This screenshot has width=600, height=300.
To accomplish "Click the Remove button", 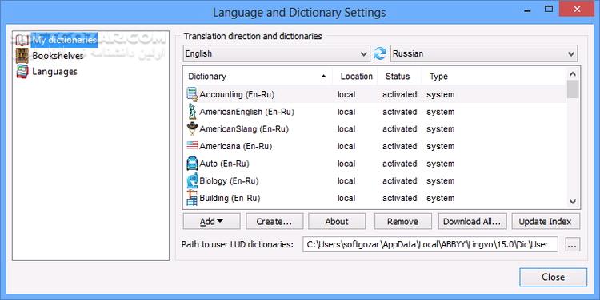I will point(403,221).
